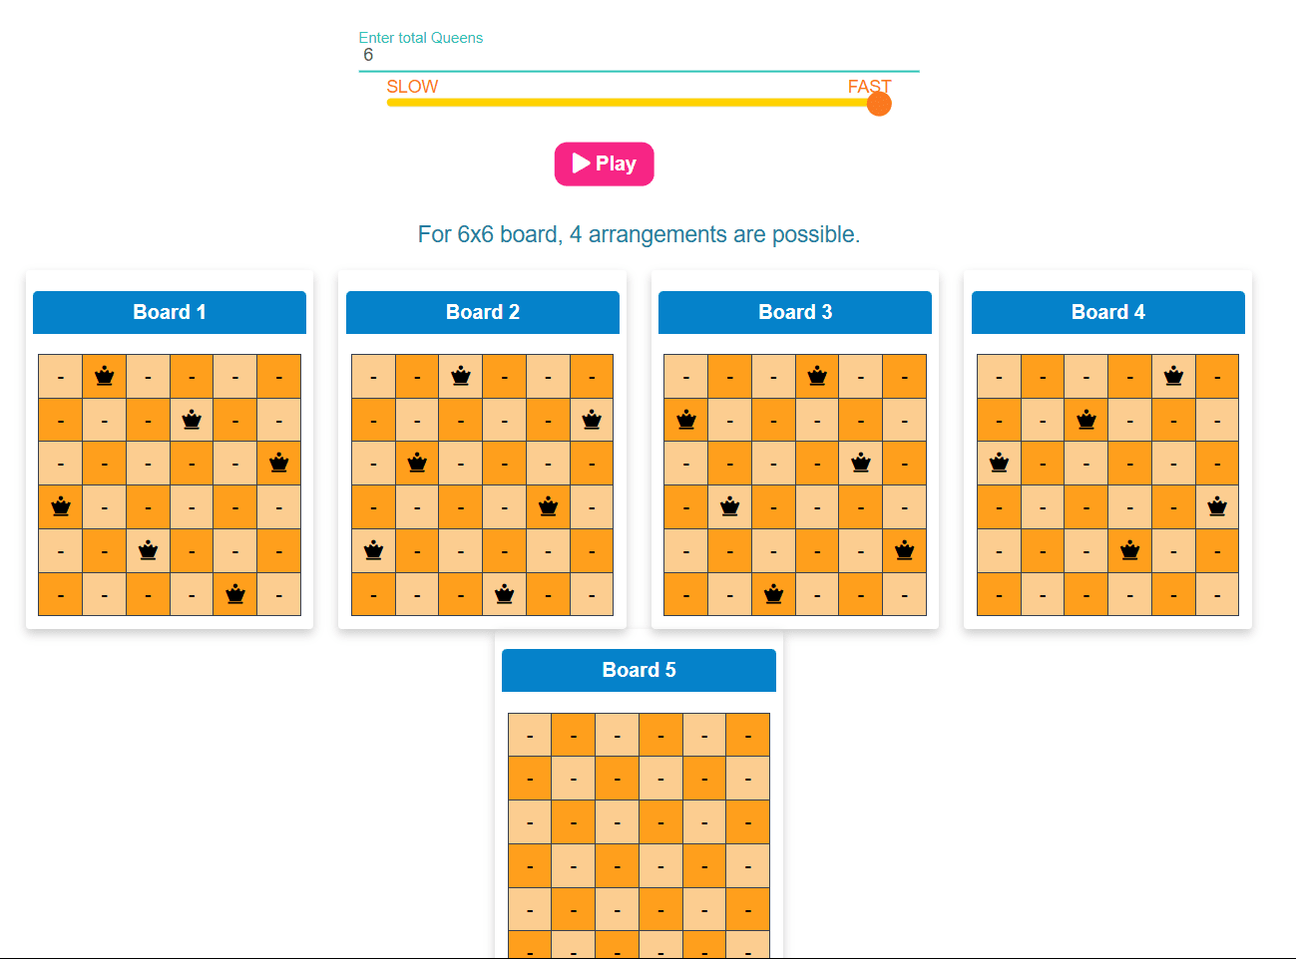Select the Board 5 header
Image resolution: width=1296 pixels, height=959 pixels.
639,670
